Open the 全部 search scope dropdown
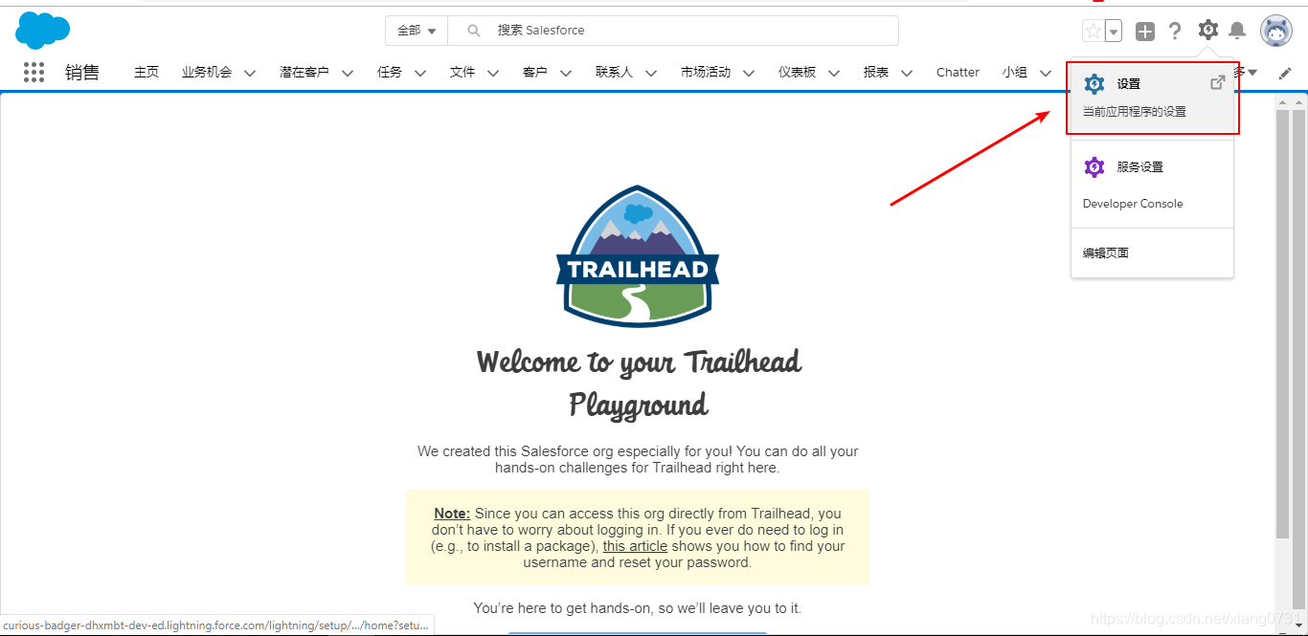This screenshot has width=1308, height=636. click(417, 31)
